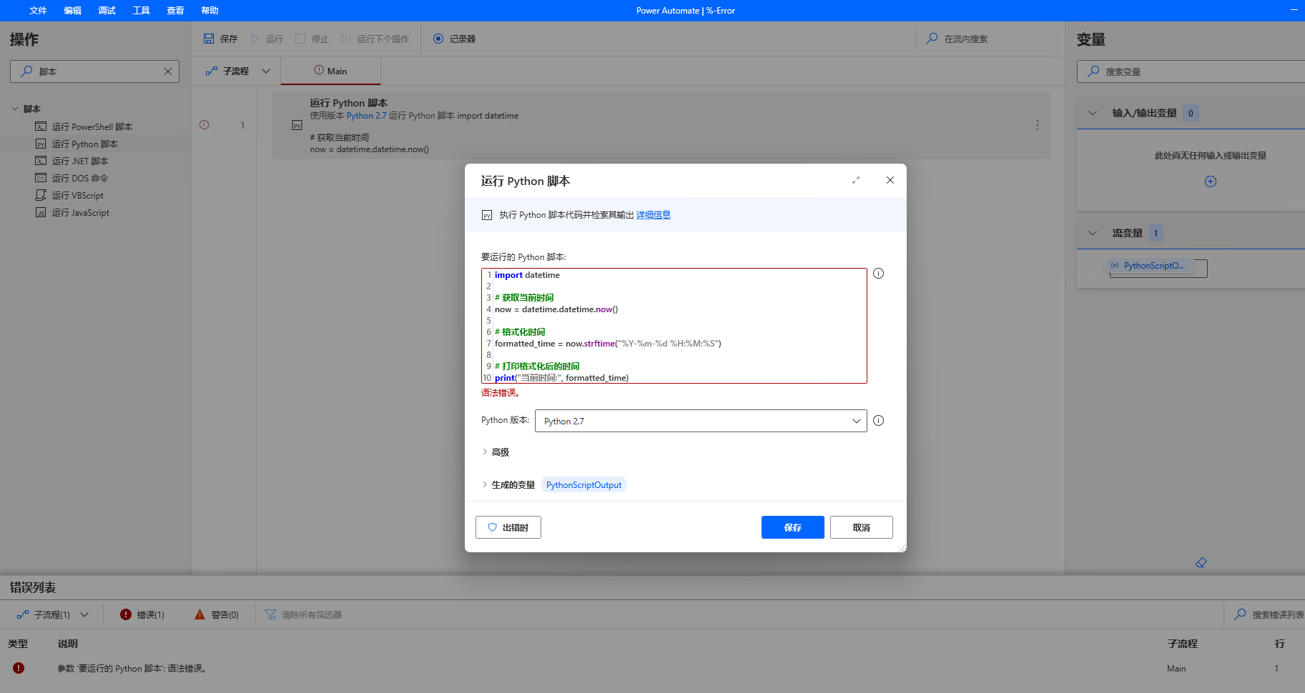Show info for Python script field
The image size is (1305, 693).
click(879, 274)
